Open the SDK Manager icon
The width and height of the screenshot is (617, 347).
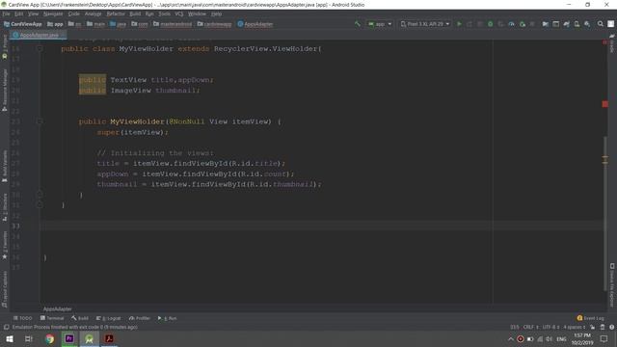click(x=587, y=24)
